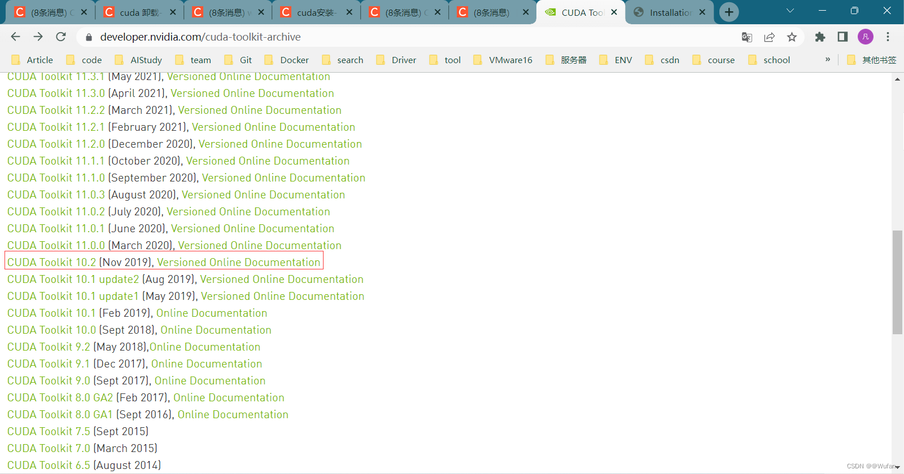Open CUDA Toolkit 11.2.2 link
Image resolution: width=904 pixels, height=474 pixels.
click(x=56, y=110)
